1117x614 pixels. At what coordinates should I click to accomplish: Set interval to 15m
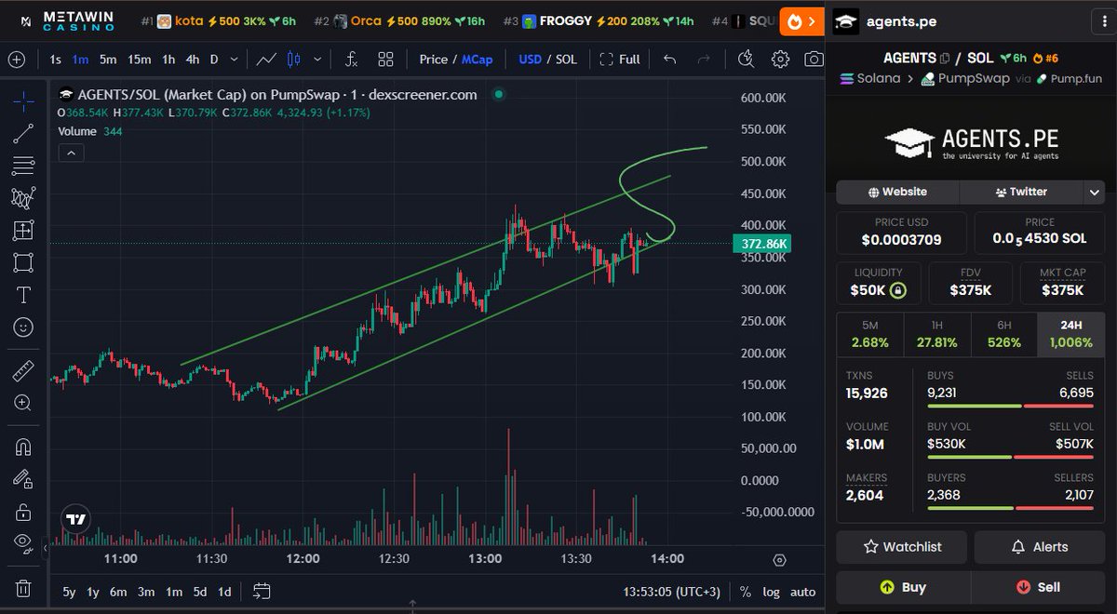140,60
